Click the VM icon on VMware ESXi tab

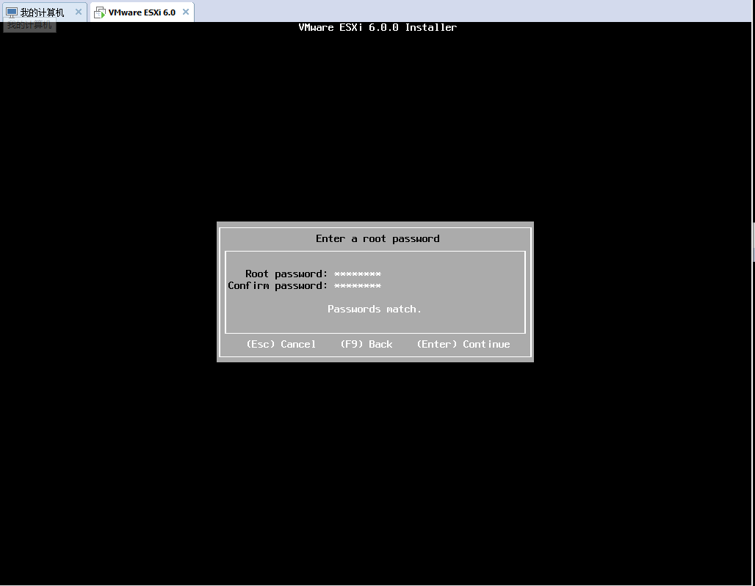[x=100, y=12]
